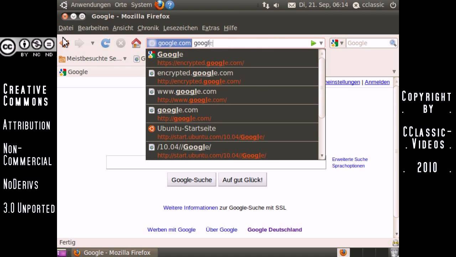
Task: Click the power shutdown icon
Action: tap(393, 5)
